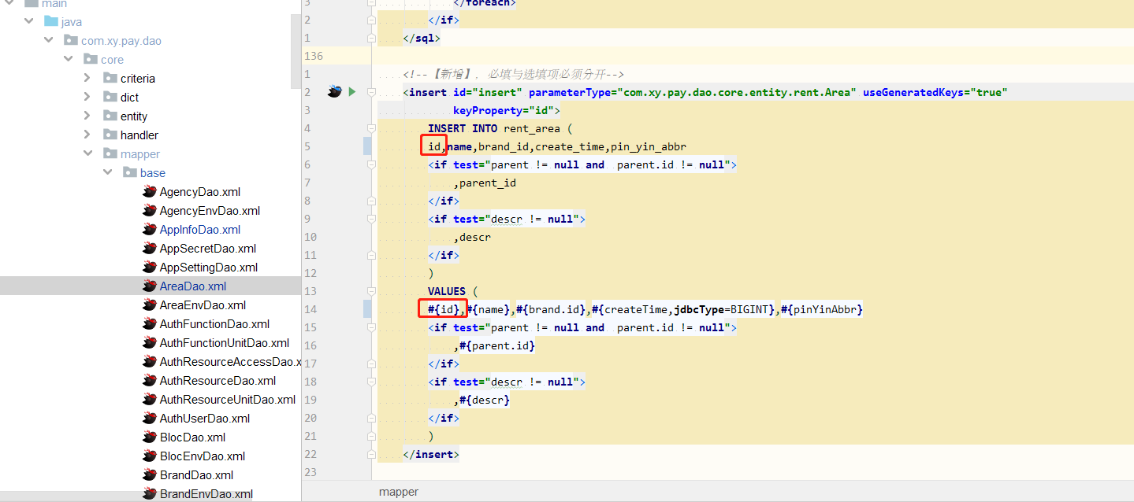Fold the parent if-block at line 6

click(x=371, y=164)
